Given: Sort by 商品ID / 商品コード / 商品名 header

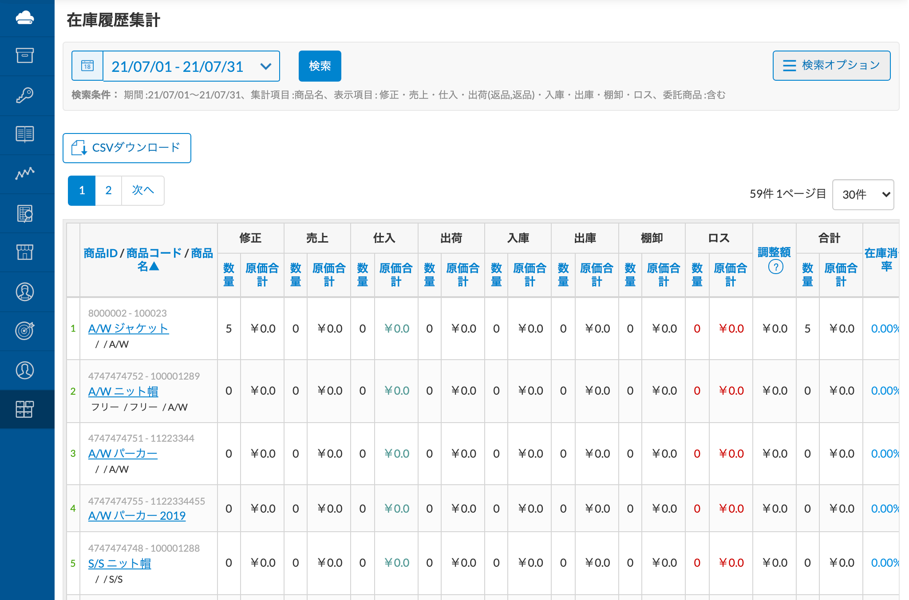Looking at the screenshot, I should point(148,259).
